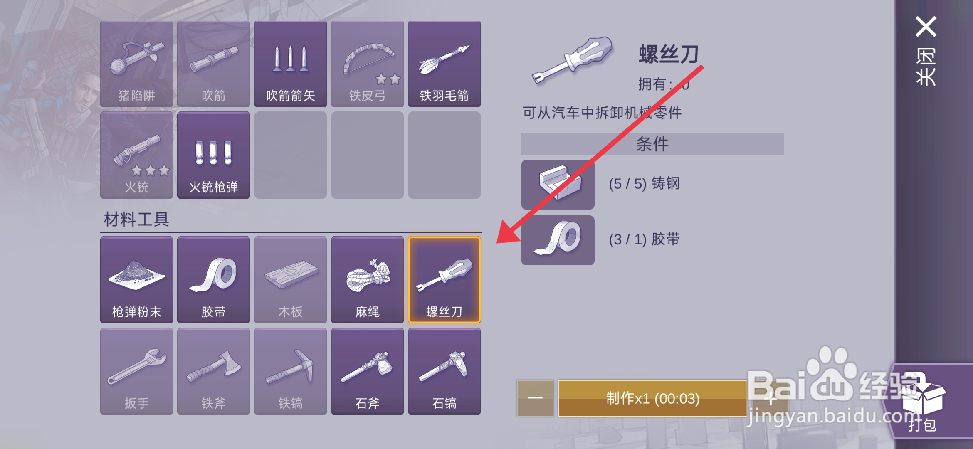The width and height of the screenshot is (973, 449).
Task: Choose the 石斧 stone axe tool
Action: (x=367, y=371)
